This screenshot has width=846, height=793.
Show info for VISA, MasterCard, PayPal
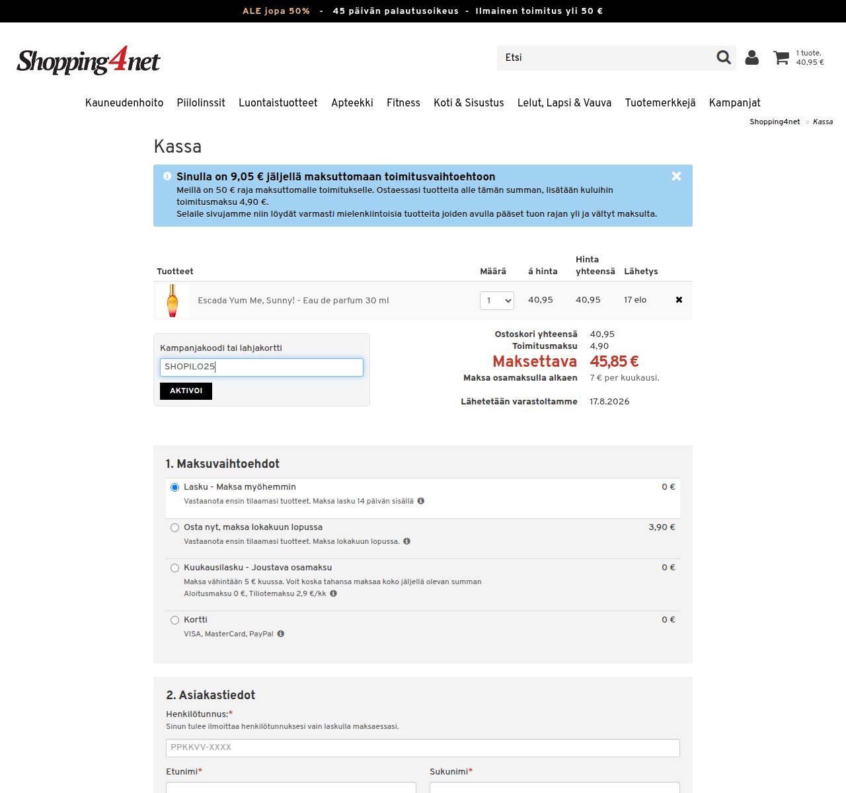click(x=280, y=634)
